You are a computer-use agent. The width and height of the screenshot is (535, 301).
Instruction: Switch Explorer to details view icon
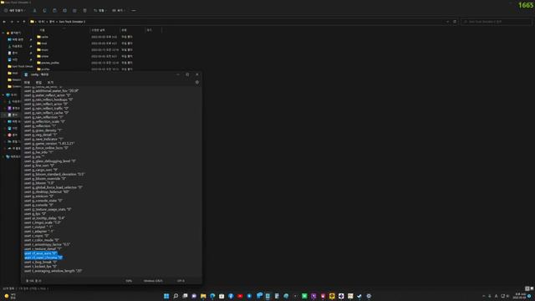(527, 288)
